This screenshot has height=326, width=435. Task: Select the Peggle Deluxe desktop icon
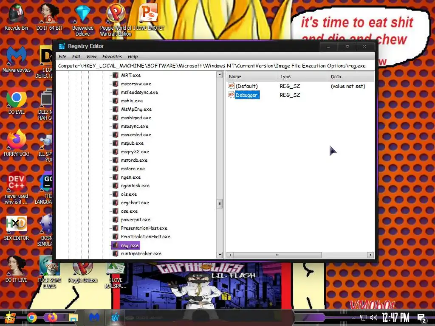(x=83, y=272)
